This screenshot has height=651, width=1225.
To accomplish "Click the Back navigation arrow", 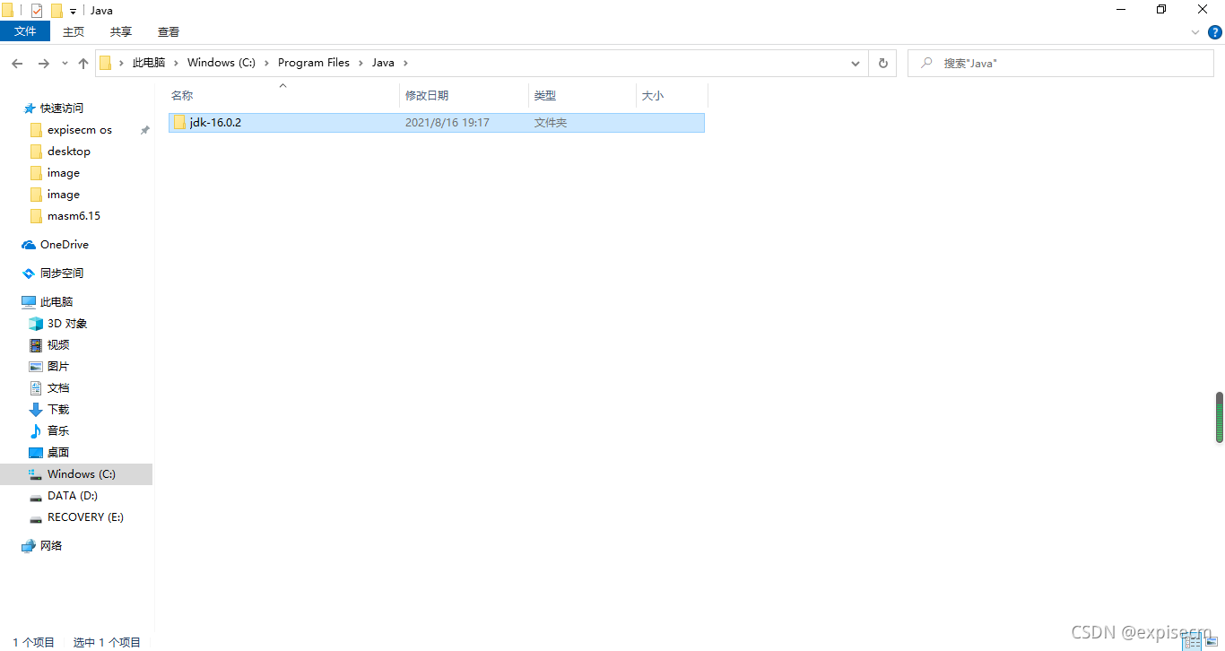I will (17, 64).
